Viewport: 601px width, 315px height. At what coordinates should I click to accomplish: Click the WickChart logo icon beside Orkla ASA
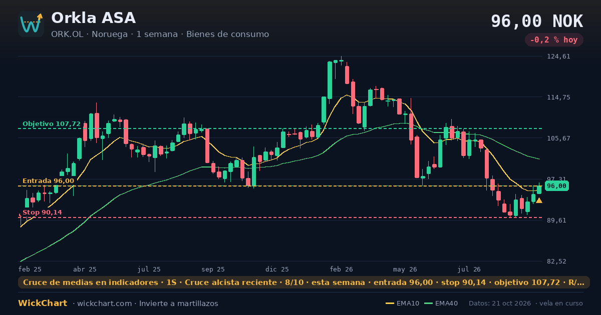pyautogui.click(x=31, y=24)
